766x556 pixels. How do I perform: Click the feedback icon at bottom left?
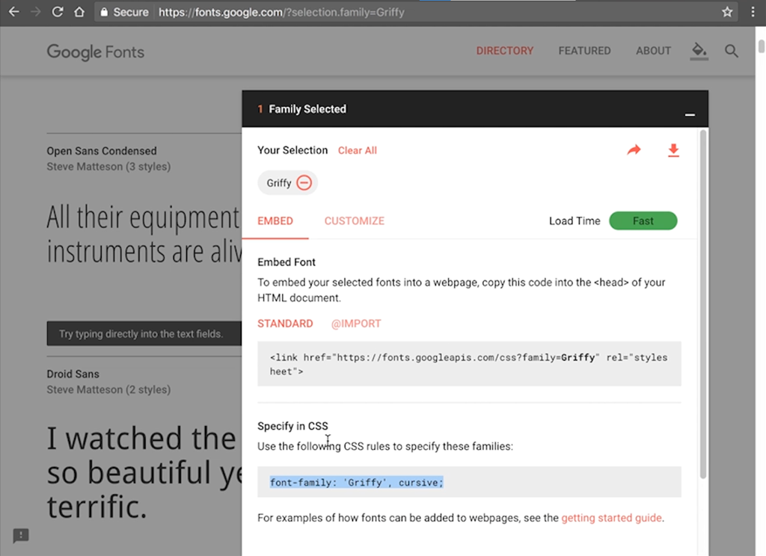(20, 536)
